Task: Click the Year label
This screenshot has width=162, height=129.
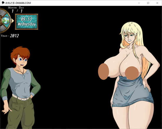Action: pos(4,36)
